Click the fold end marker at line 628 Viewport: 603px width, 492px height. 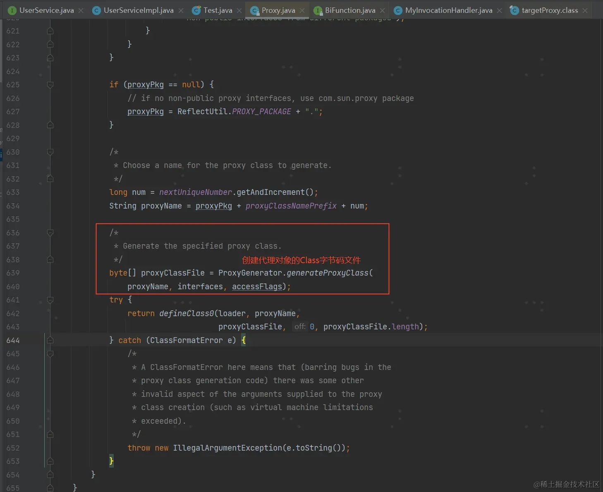coord(50,125)
